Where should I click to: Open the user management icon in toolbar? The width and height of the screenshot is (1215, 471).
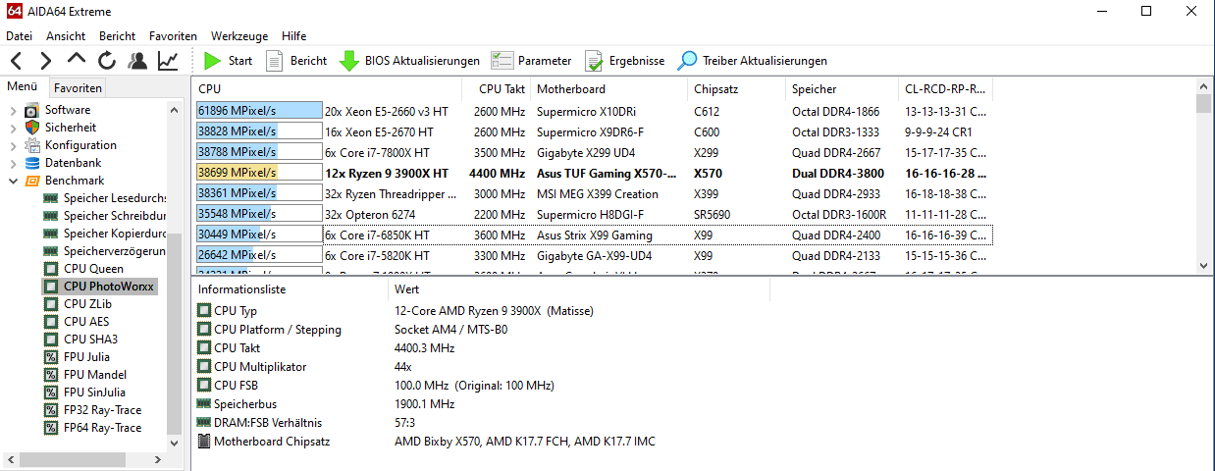137,61
